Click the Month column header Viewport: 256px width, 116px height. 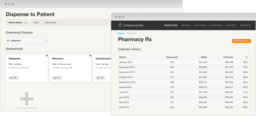[x=122, y=57]
